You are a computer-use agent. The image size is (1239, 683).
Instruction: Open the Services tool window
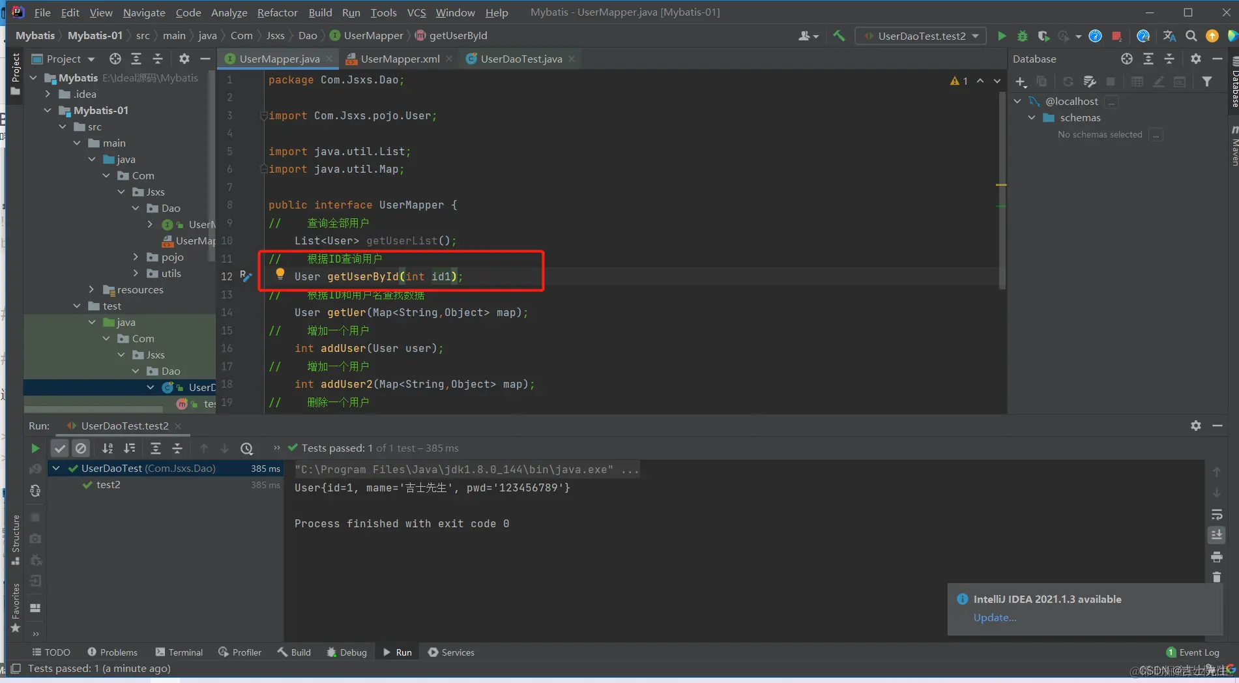click(451, 652)
